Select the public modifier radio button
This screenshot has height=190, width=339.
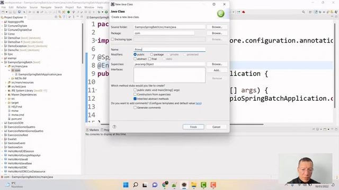click(x=135, y=54)
